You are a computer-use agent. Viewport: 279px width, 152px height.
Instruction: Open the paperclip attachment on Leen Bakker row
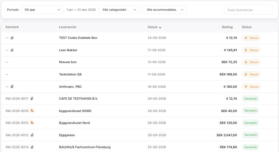[12, 50]
